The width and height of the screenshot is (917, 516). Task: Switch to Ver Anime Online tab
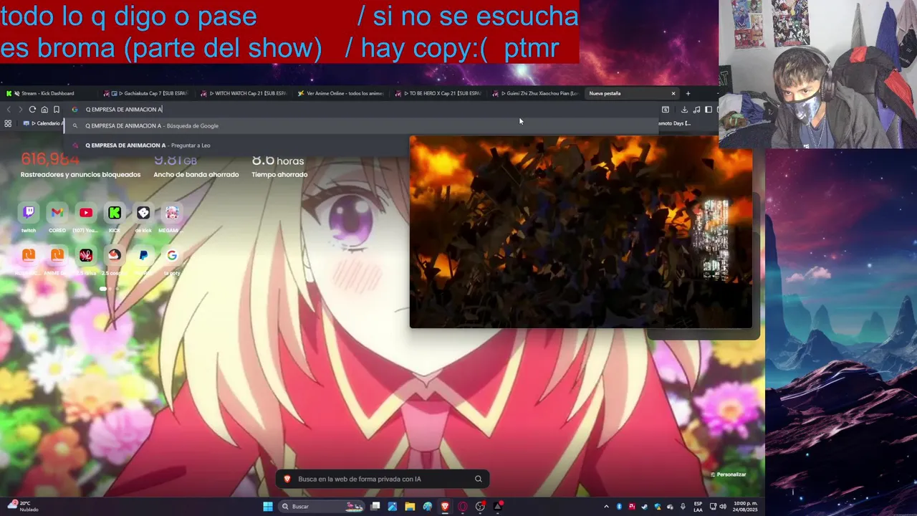341,93
